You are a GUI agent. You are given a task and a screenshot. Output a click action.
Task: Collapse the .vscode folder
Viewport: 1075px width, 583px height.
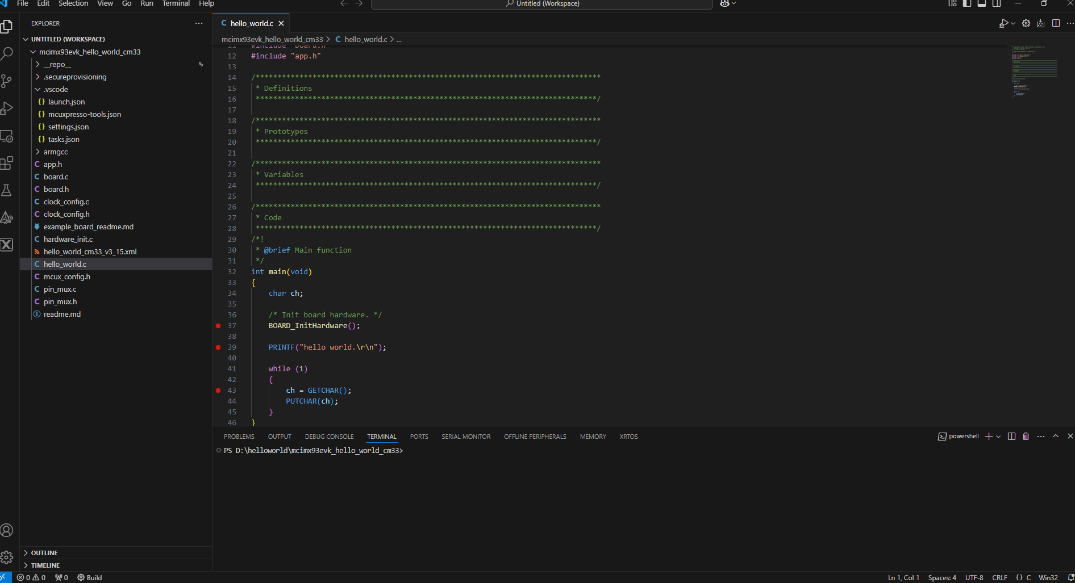tap(55, 90)
